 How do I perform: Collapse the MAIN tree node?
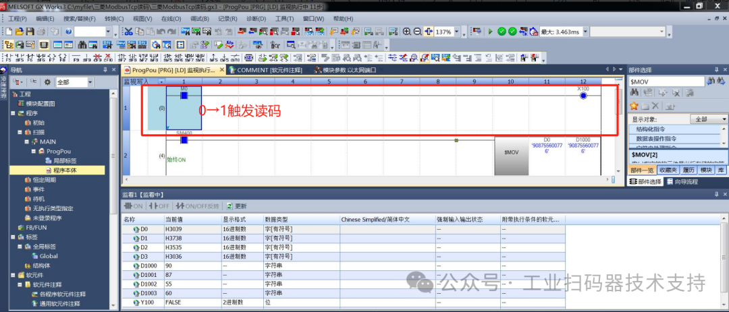tap(26, 142)
